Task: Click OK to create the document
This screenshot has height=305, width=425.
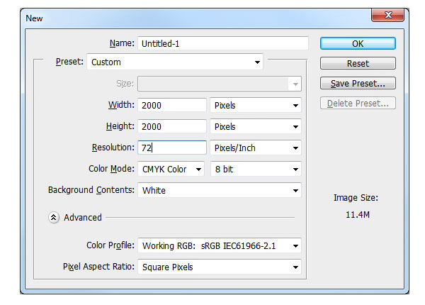Action: tap(358, 44)
